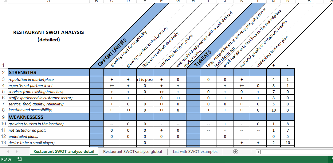Click horizontal scrollbar left arrow

[x=258, y=152]
